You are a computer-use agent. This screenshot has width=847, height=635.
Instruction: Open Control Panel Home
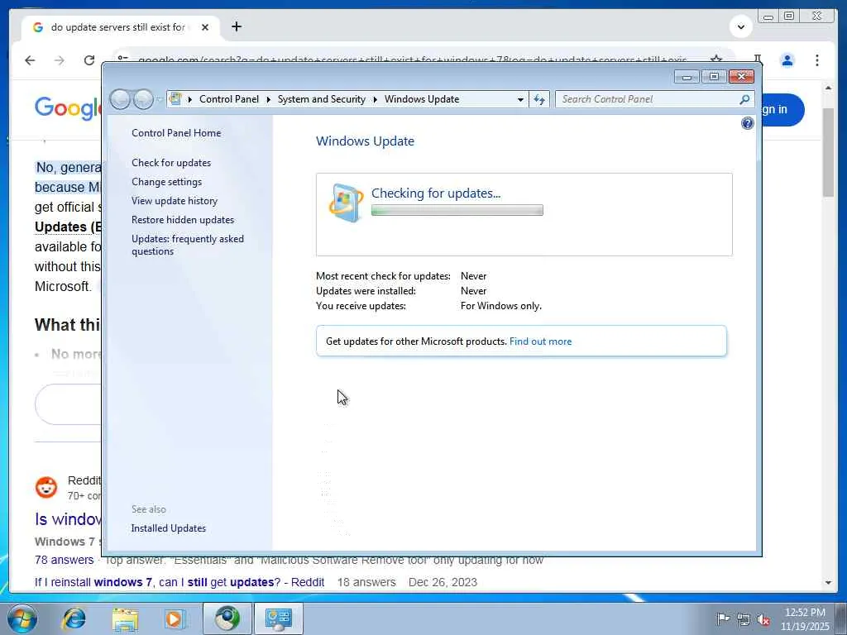click(x=176, y=133)
